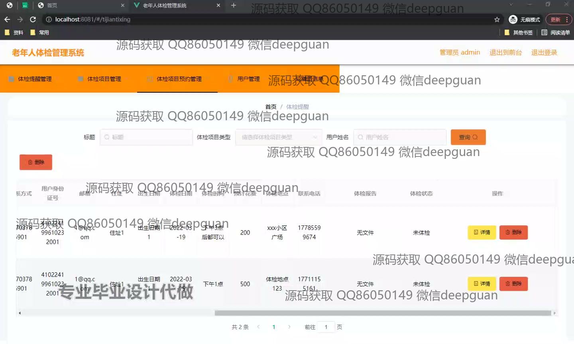Click the 体检地点123 location cell
This screenshot has width=574, height=344.
click(277, 284)
